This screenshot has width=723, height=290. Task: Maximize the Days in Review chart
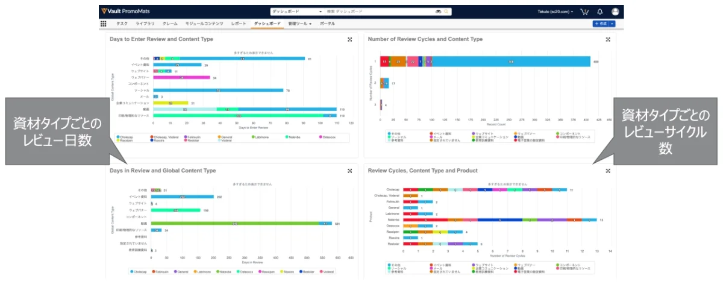pyautogui.click(x=350, y=171)
